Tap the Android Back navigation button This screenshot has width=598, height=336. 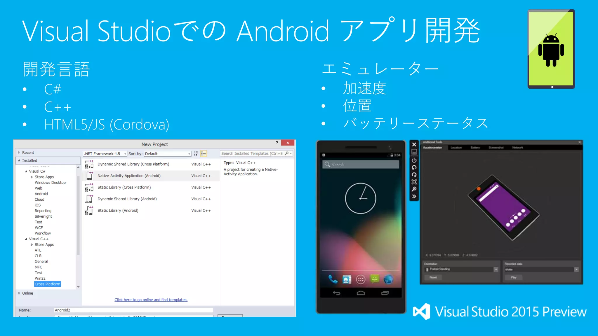(x=337, y=293)
